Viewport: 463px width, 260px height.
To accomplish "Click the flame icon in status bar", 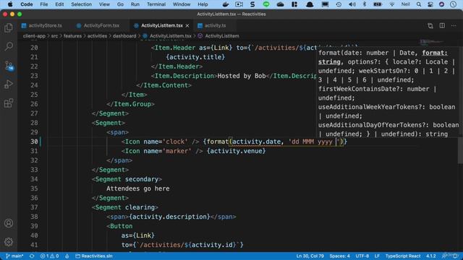I will (67, 256).
